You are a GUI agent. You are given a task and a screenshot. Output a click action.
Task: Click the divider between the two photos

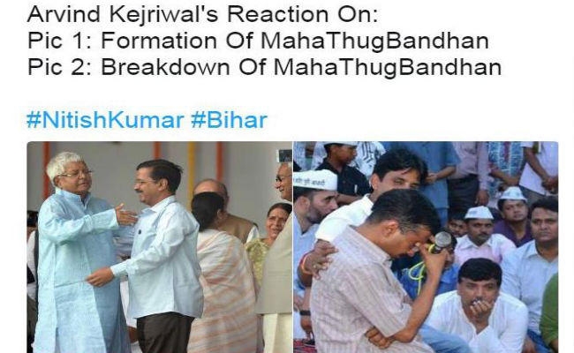point(293,247)
